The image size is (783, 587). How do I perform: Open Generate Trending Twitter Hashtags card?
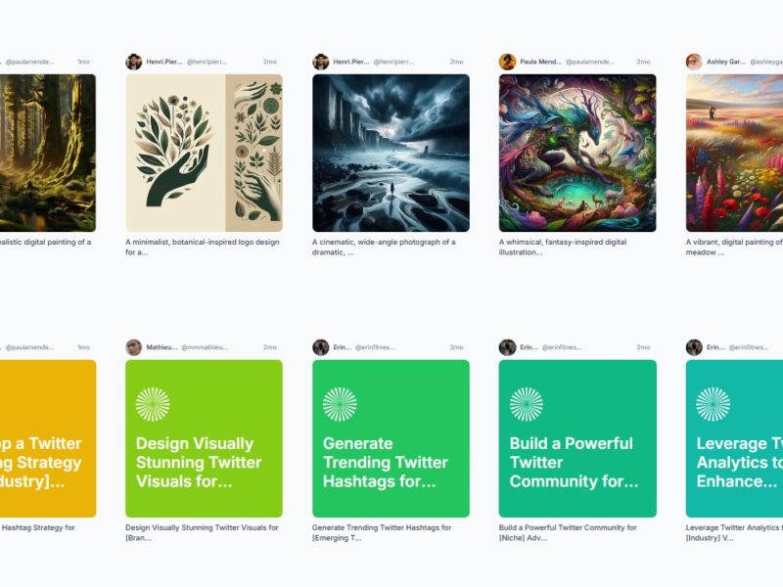coord(391,438)
